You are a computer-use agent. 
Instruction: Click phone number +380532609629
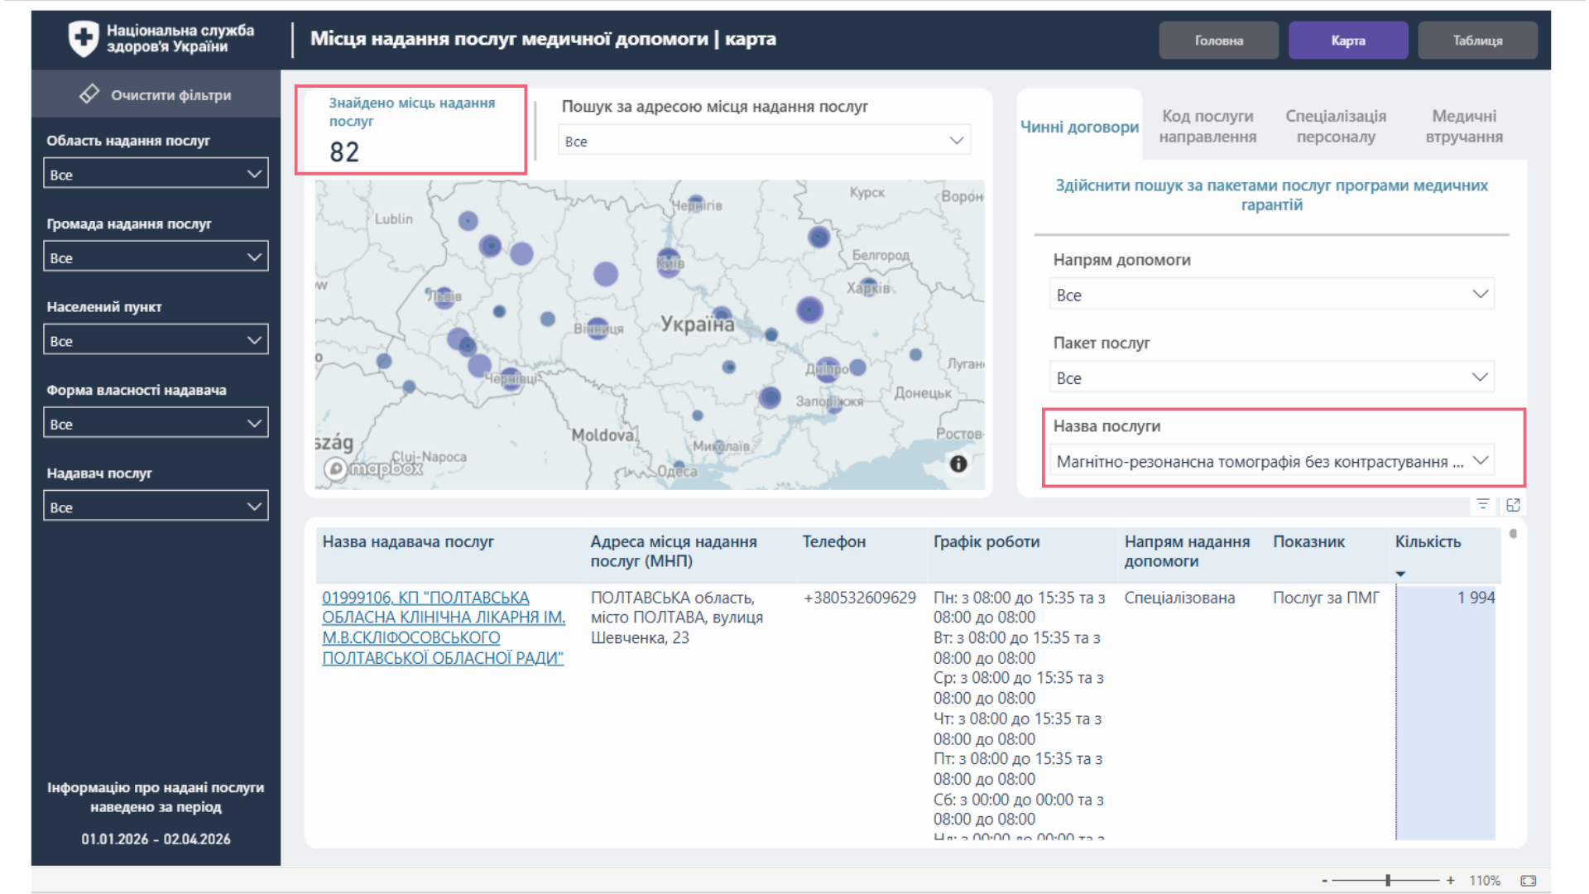coord(860,598)
